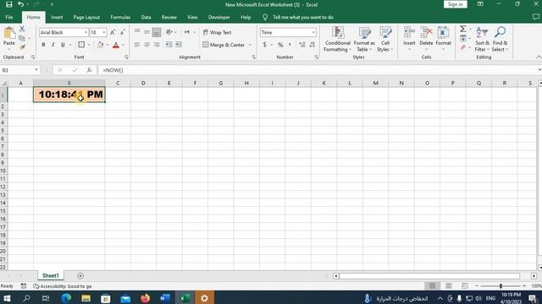The width and height of the screenshot is (542, 304).
Task: Decrease the indent
Action: [169, 45]
